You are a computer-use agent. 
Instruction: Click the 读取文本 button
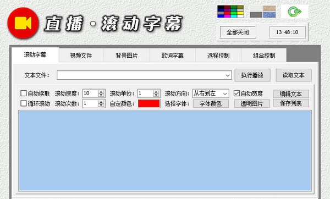coord(294,75)
